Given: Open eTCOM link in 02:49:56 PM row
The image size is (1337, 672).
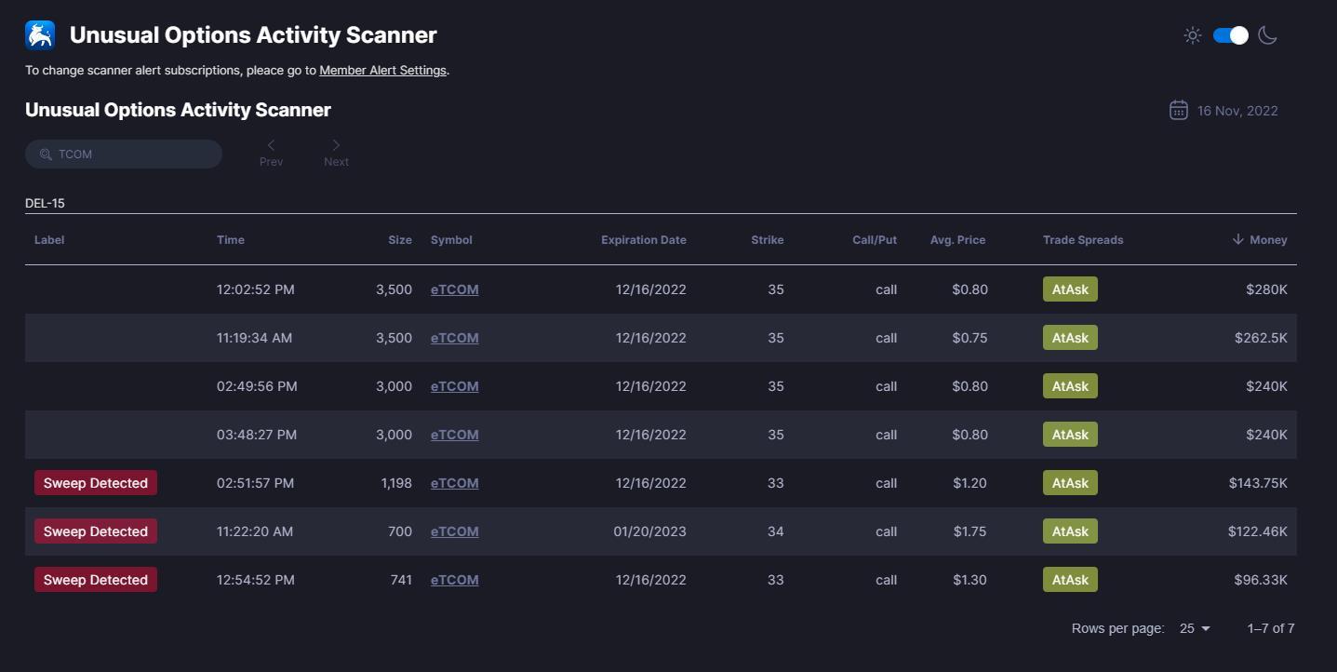Looking at the screenshot, I should (x=455, y=386).
